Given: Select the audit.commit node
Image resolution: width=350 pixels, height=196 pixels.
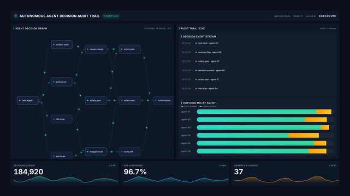Looking at the screenshot, I should (x=163, y=101).
